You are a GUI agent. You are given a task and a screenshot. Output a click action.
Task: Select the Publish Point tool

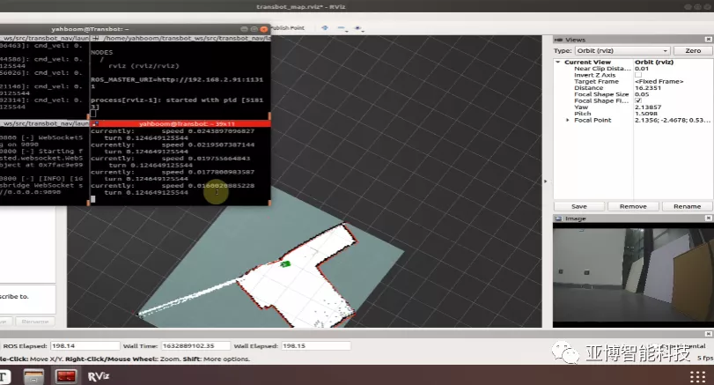tap(288, 28)
